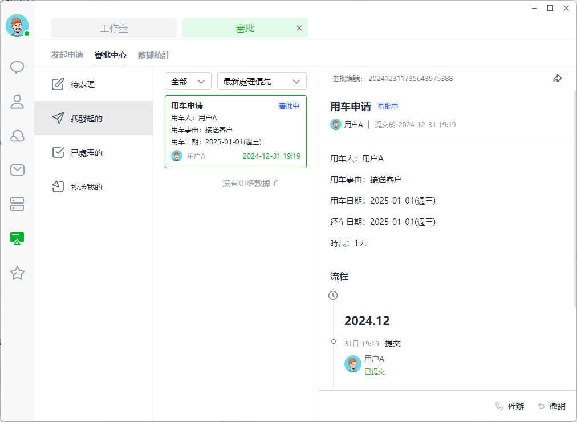Close the 審批 tab
The image size is (577, 422).
[x=299, y=28]
